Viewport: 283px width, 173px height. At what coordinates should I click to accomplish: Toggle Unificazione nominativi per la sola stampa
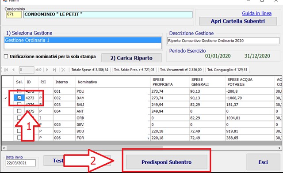click(6, 56)
